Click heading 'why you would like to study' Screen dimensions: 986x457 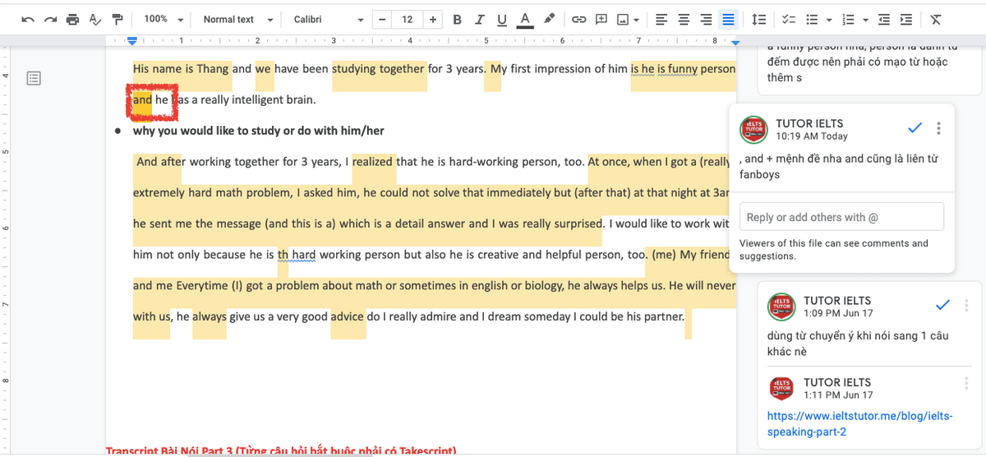tap(258, 131)
